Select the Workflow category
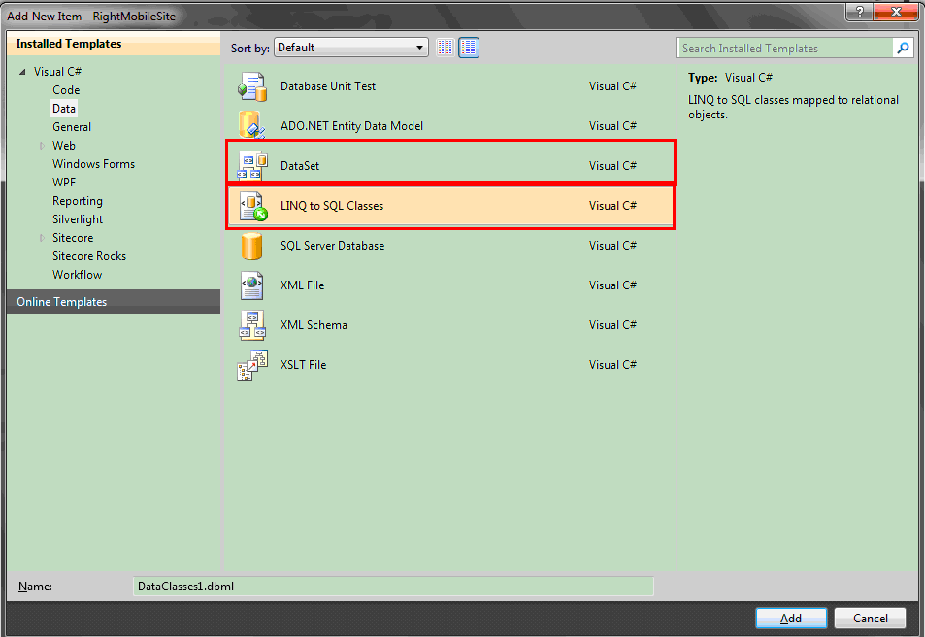This screenshot has width=925, height=637. (x=78, y=275)
